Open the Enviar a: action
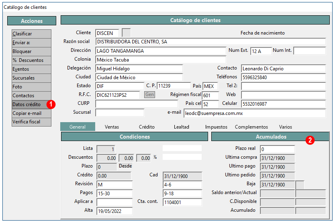Image resolution: width=335 pixels, height=223 pixels. click(31, 43)
